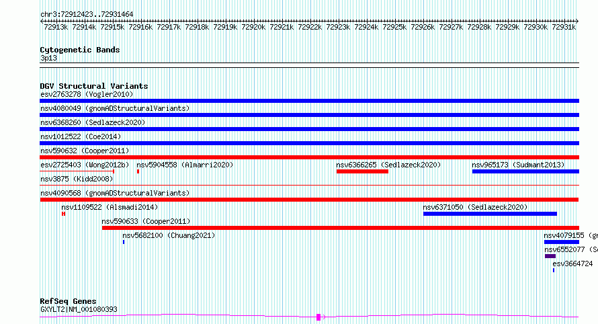
Task: Select the esv3664724 variant label
Action: [572, 264]
